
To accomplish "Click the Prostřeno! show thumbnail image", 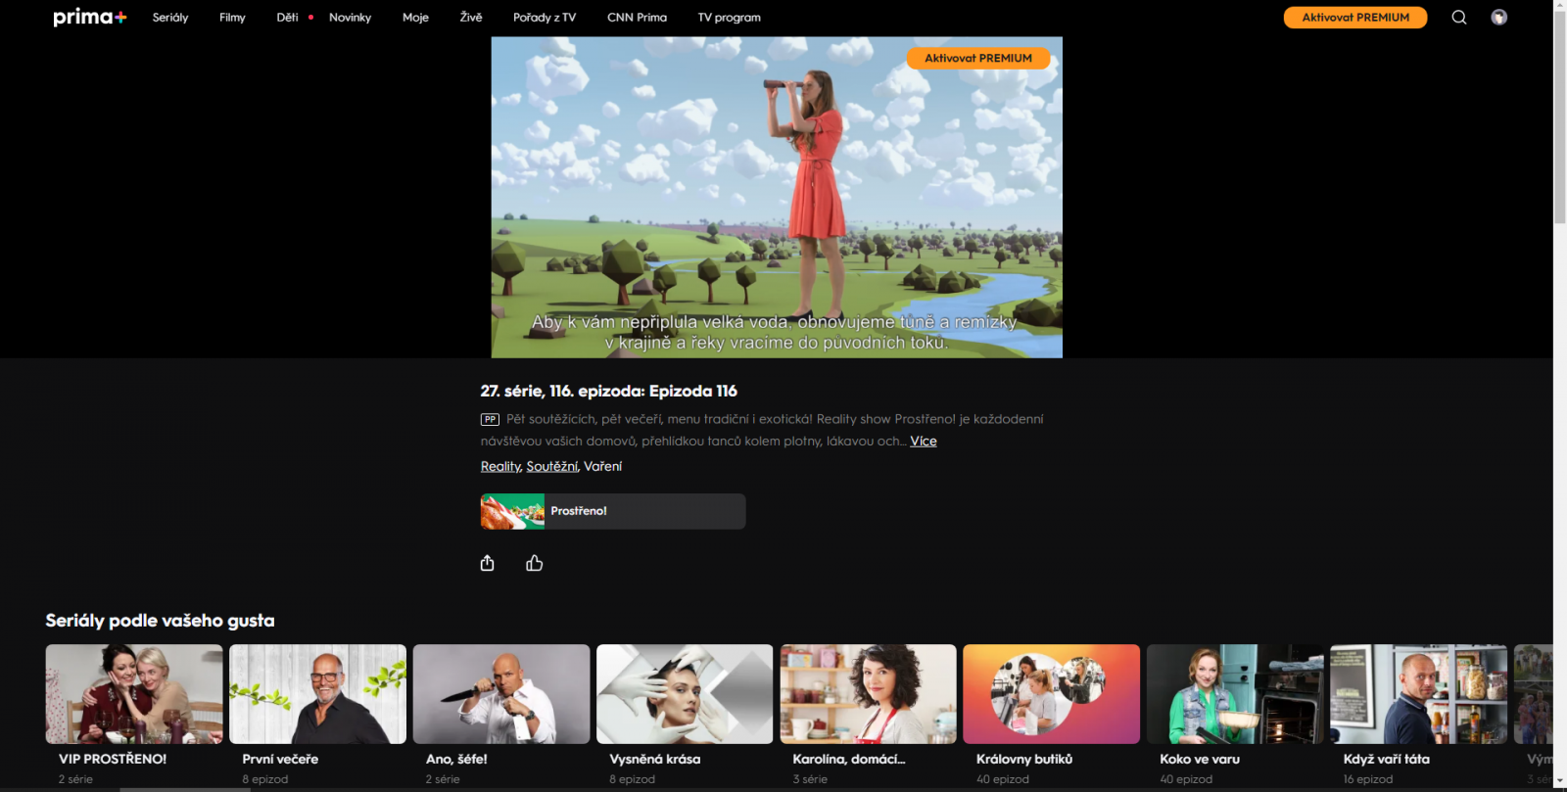I will (512, 511).
